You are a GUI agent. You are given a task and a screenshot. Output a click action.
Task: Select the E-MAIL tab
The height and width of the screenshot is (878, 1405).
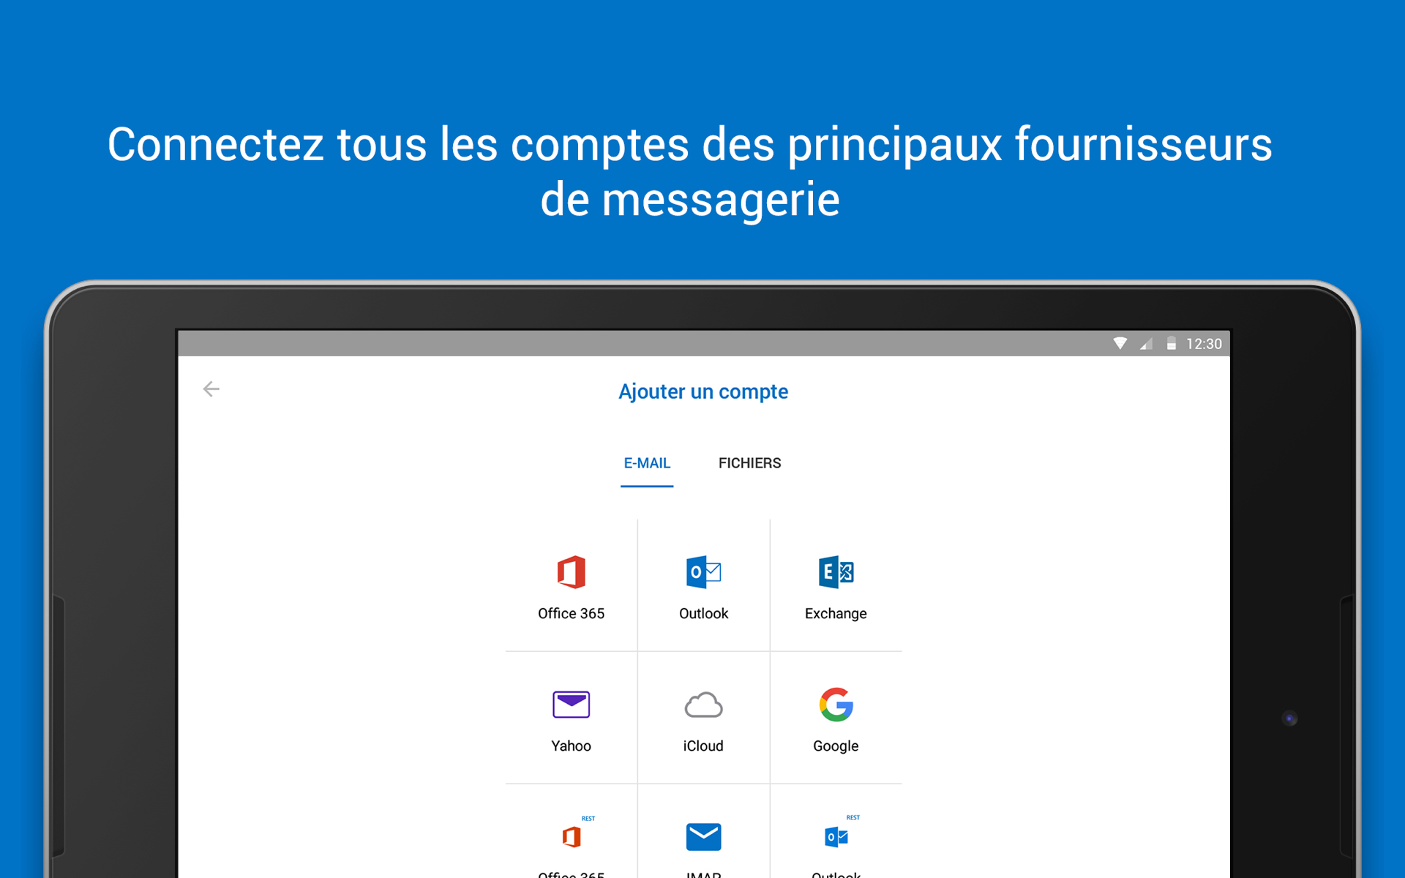click(x=647, y=462)
